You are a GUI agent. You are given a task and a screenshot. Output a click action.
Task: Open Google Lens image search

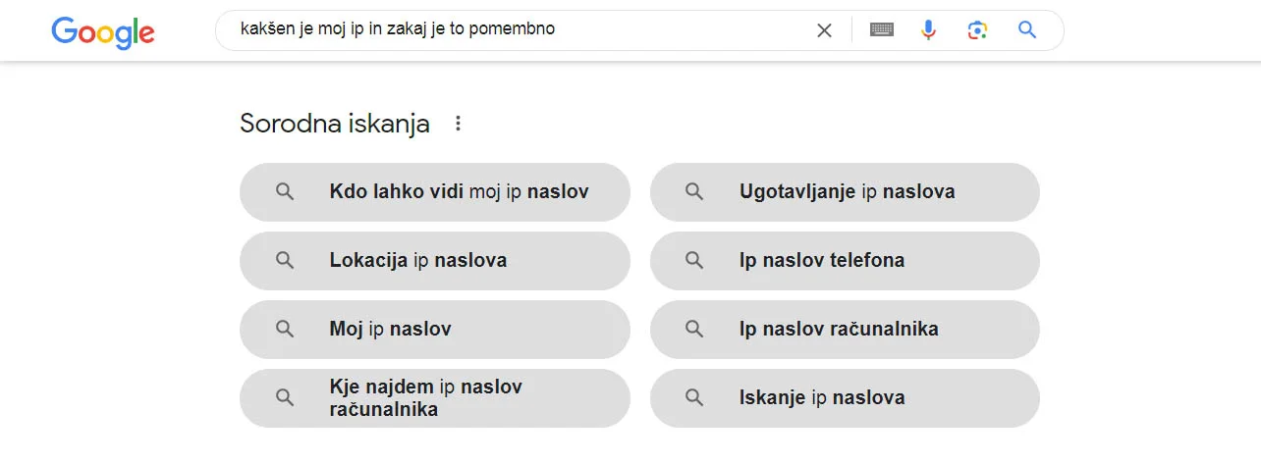[977, 30]
